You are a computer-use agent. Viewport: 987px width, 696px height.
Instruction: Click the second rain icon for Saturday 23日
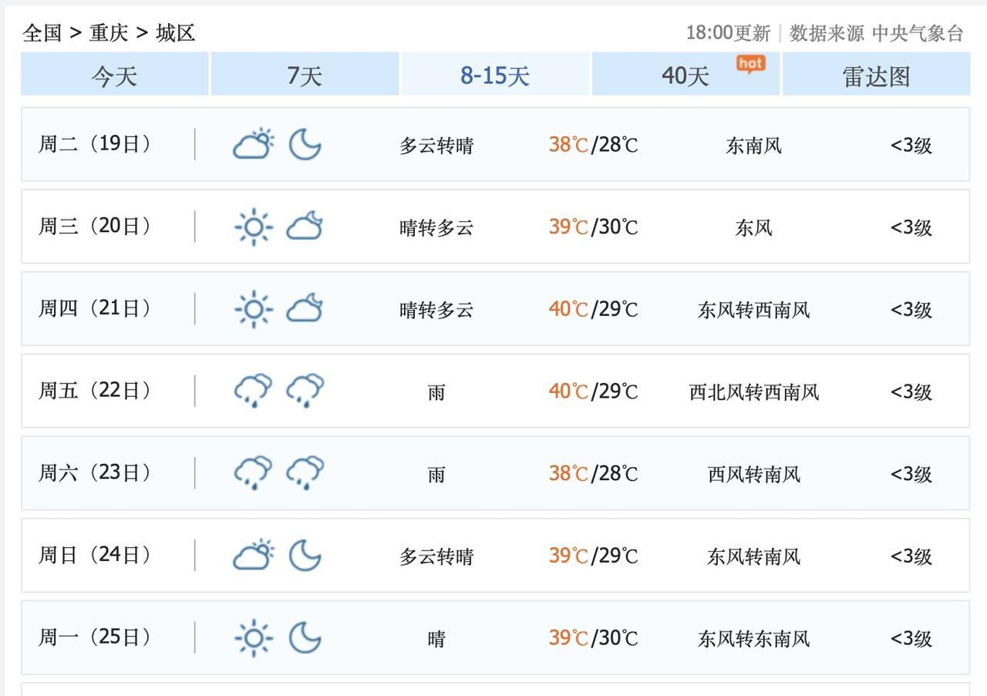pos(305,473)
